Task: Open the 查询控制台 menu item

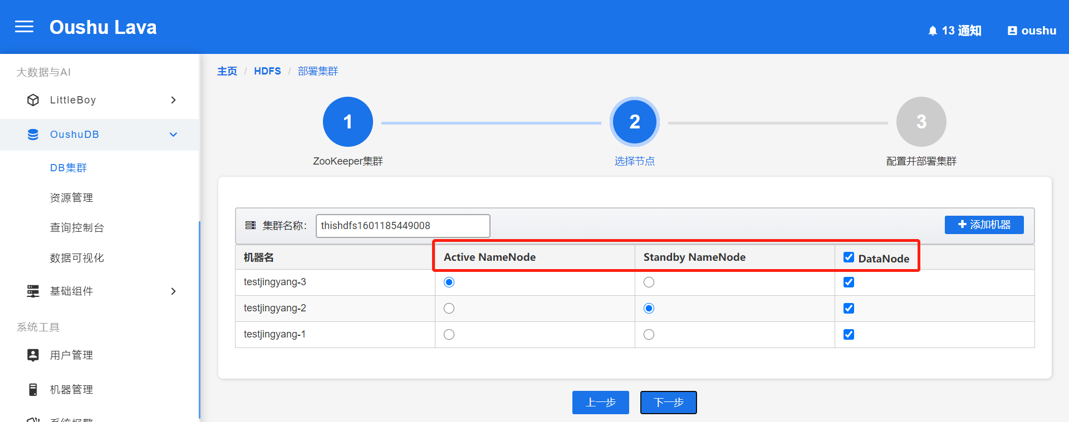Action: 77,228
